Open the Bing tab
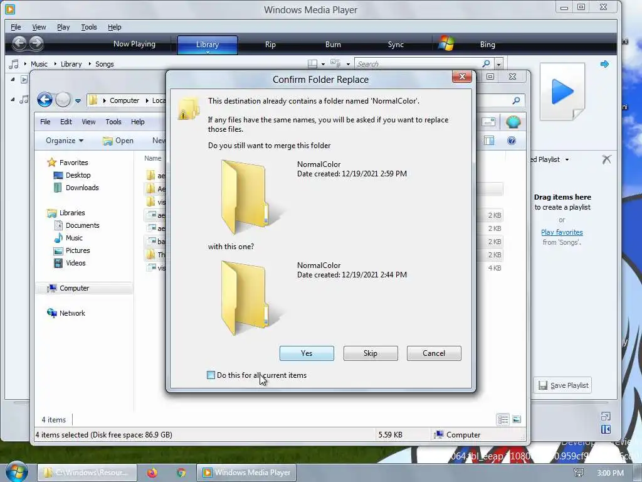 coord(487,45)
